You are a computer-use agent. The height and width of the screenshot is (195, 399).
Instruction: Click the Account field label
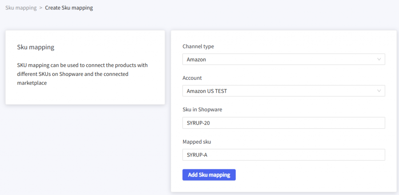[x=192, y=78]
